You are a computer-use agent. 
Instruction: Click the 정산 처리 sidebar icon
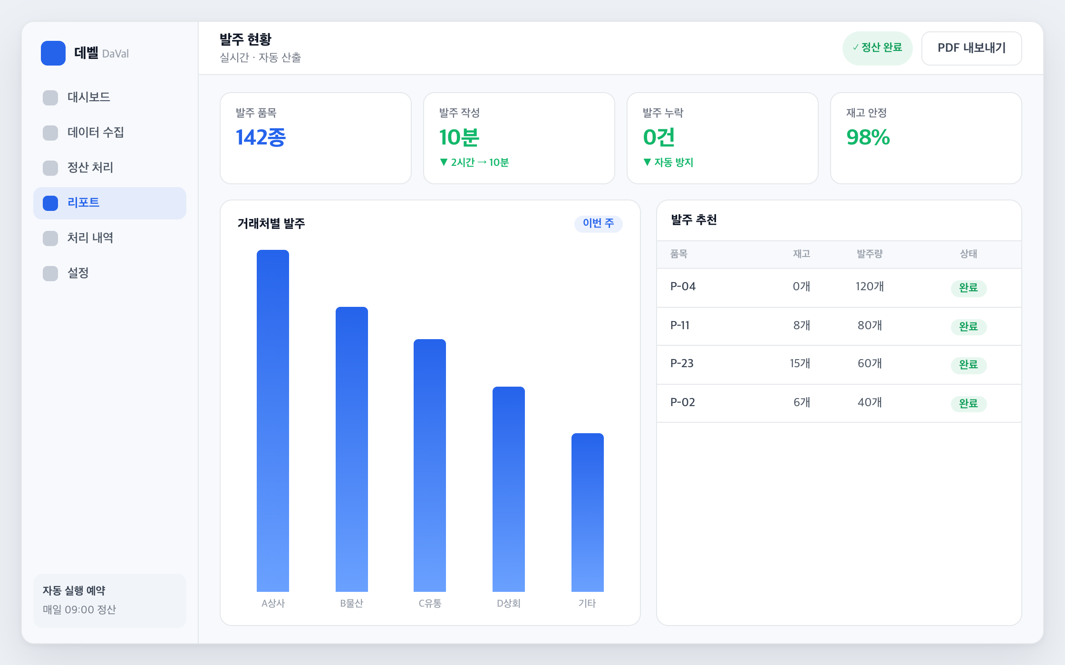(50, 168)
